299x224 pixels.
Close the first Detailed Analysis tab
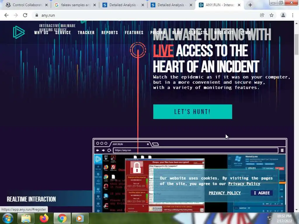pyautogui.click(x=142, y=5)
